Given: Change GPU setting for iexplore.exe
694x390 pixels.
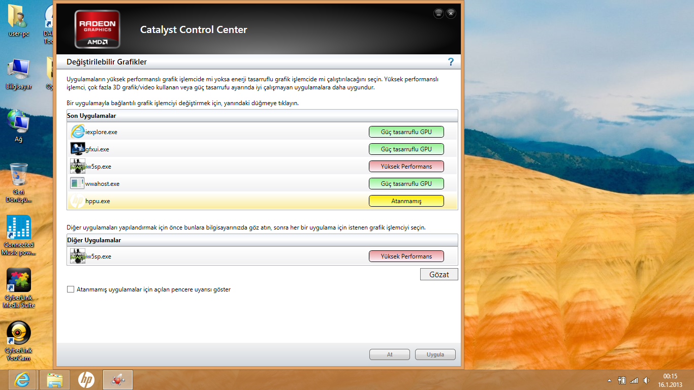Looking at the screenshot, I should pyautogui.click(x=406, y=132).
